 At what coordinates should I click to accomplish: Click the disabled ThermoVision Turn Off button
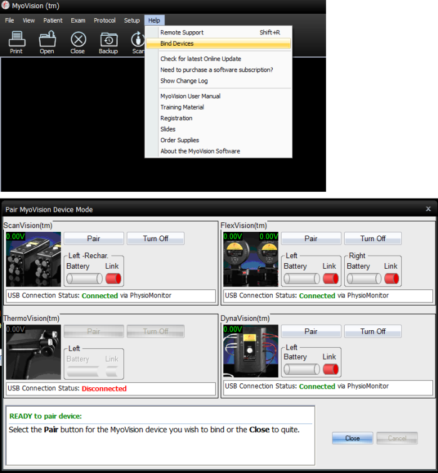point(155,331)
